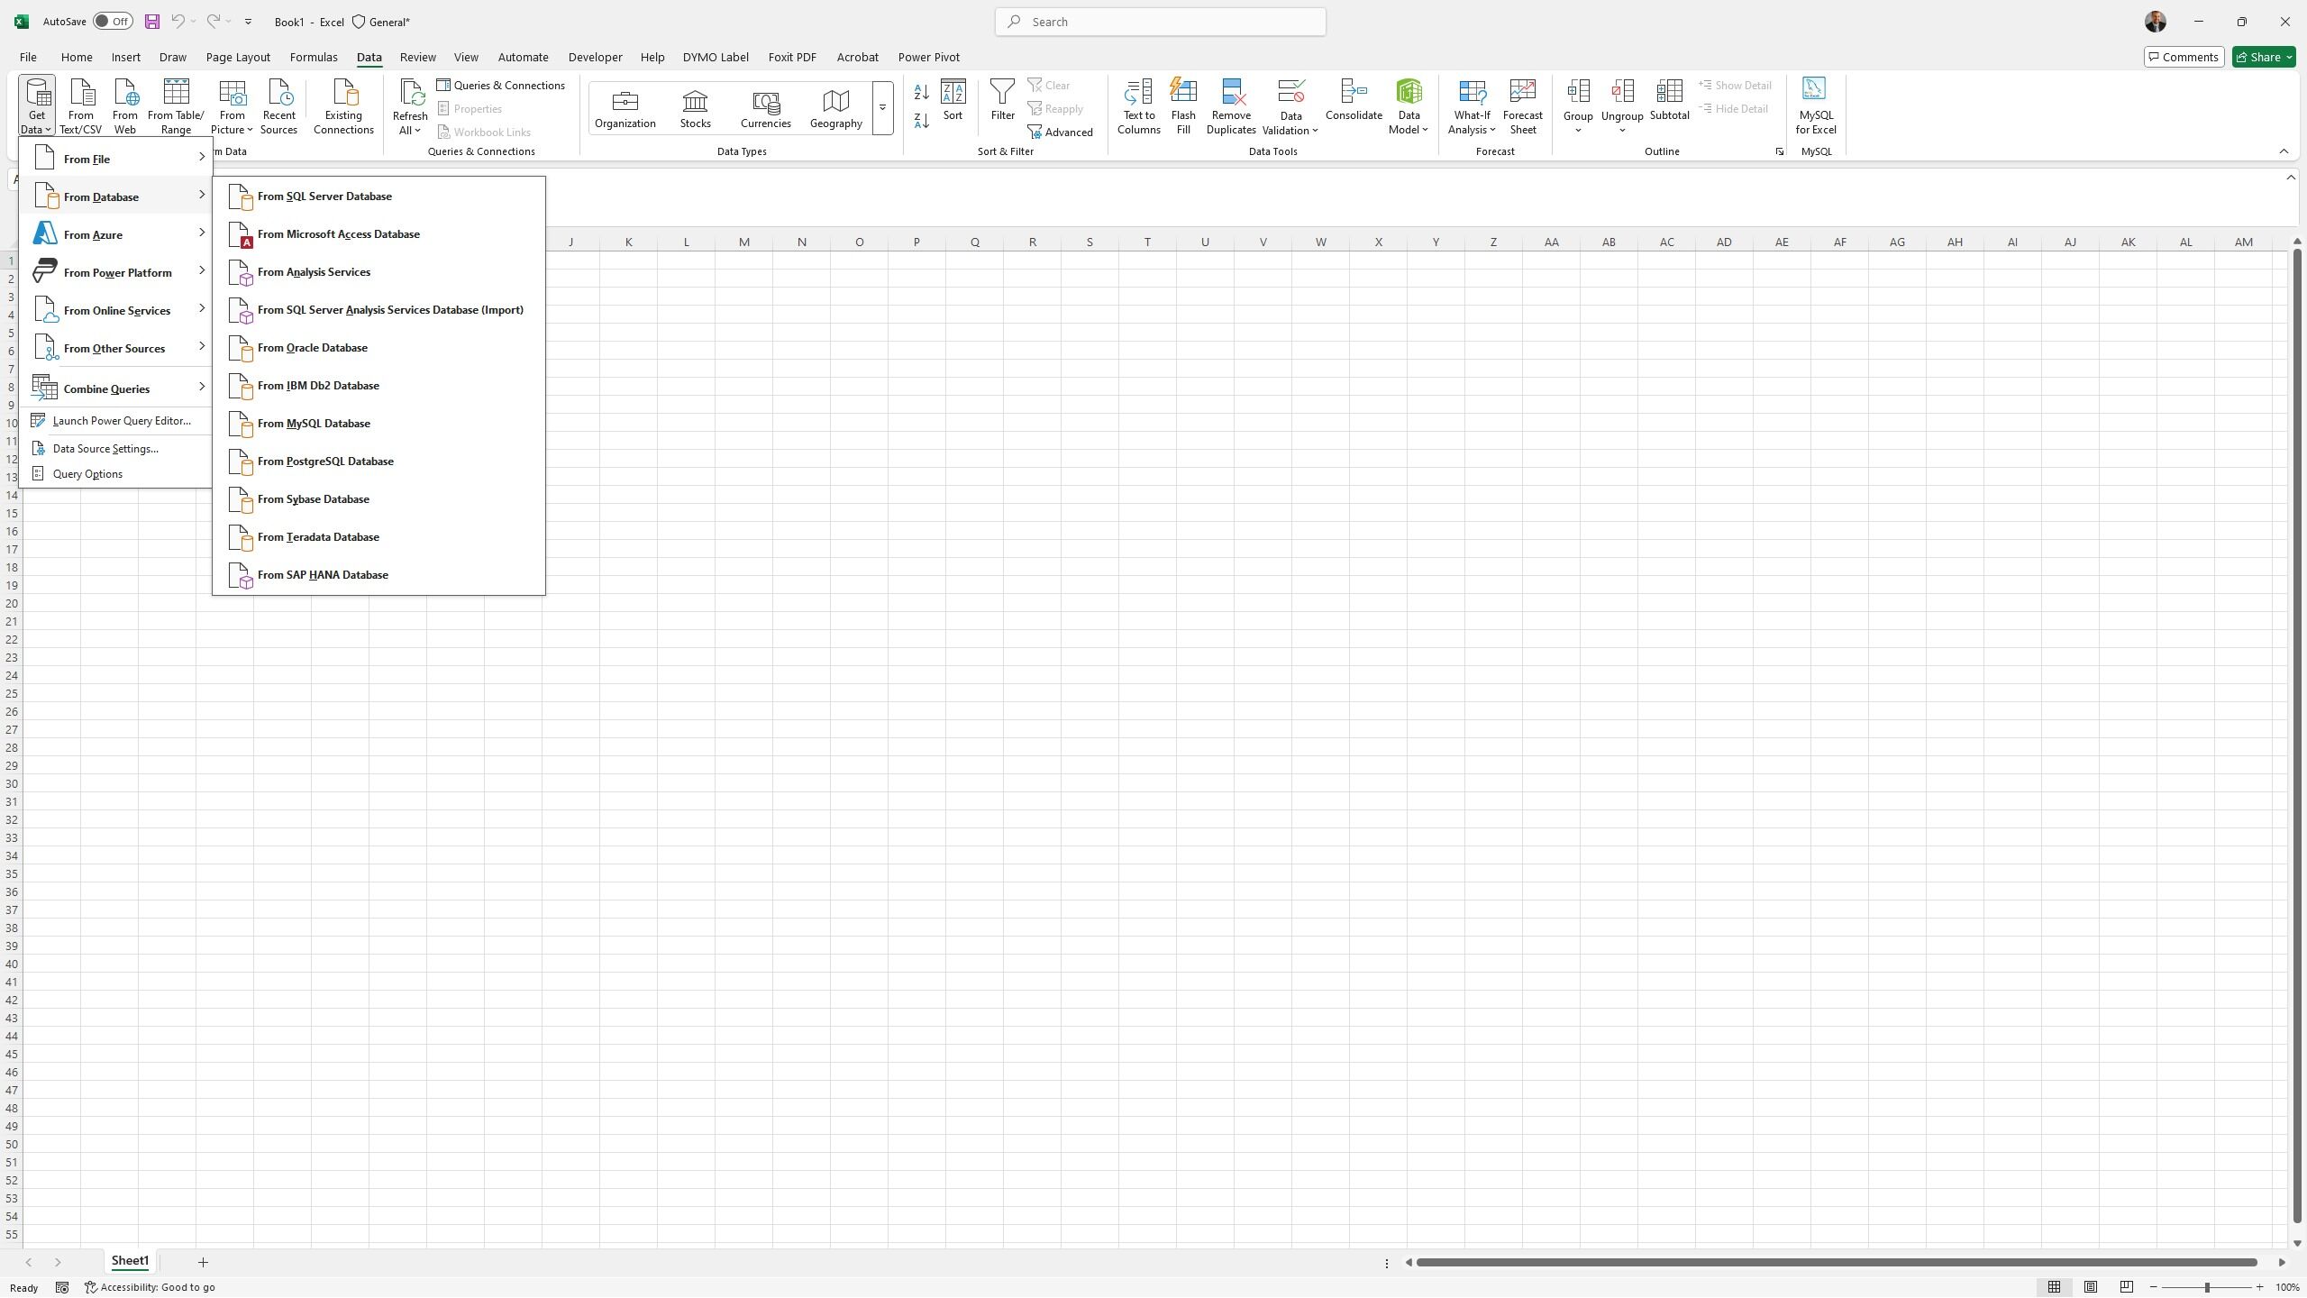Open the Comments button
The width and height of the screenshot is (2307, 1298).
[2183, 57]
